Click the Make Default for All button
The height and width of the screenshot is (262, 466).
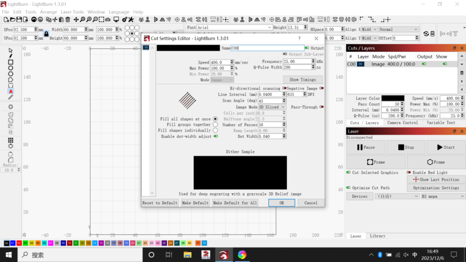pyautogui.click(x=235, y=203)
